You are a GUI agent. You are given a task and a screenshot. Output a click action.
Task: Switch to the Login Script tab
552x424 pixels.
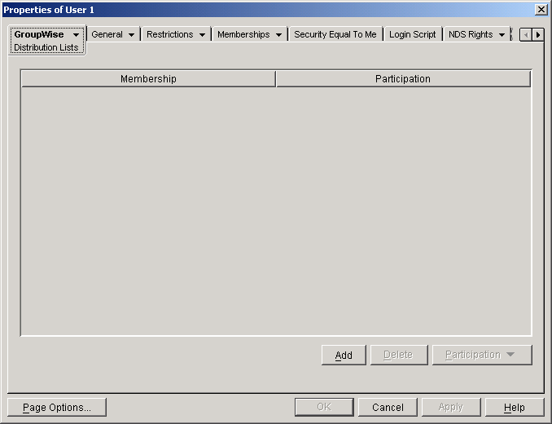coord(412,35)
